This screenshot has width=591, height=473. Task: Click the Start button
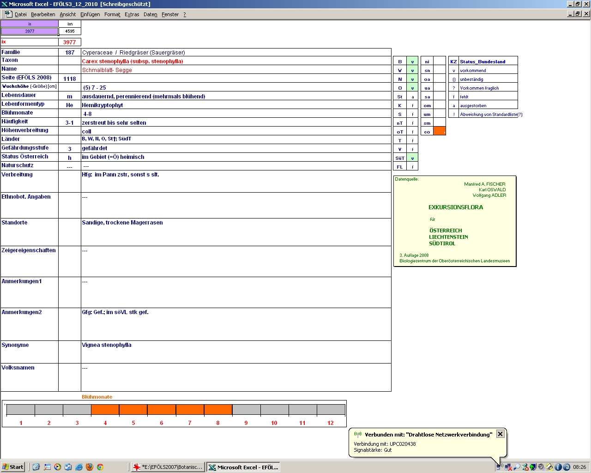pos(13,467)
